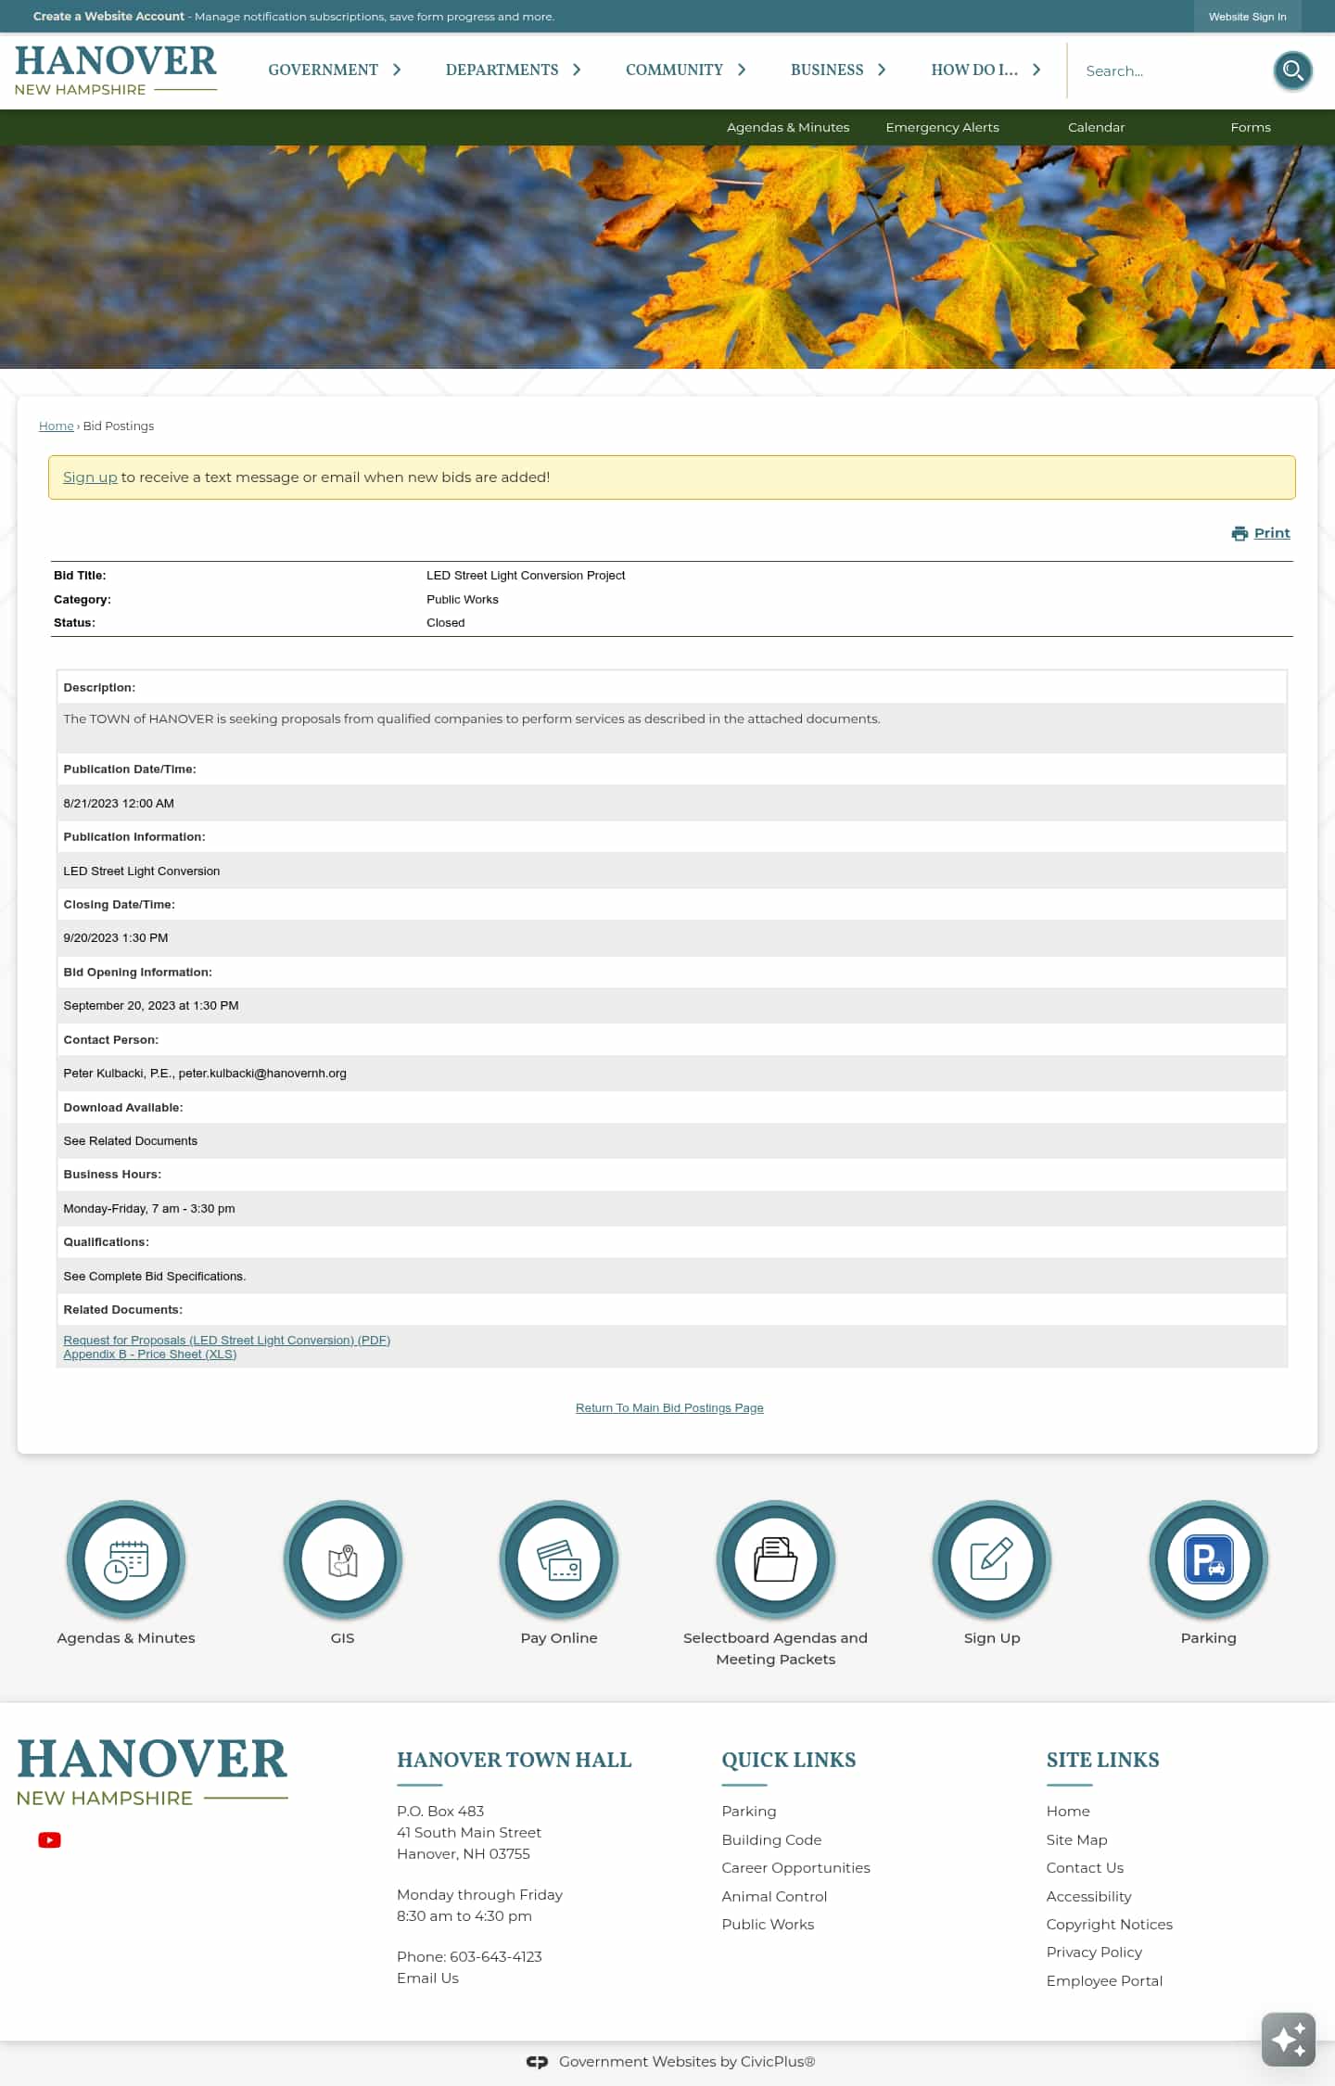
Task: Open Parking under Quick Links
Action: pos(749,1812)
